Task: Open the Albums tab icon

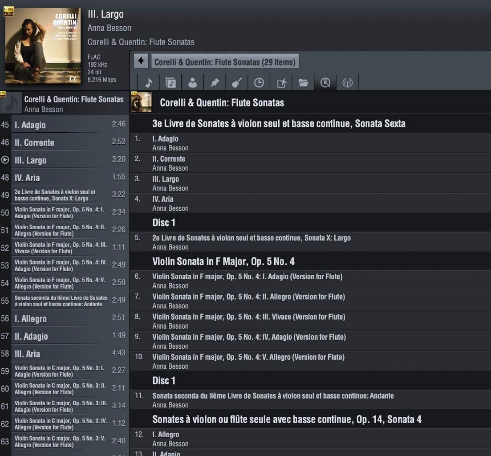Action: point(170,83)
